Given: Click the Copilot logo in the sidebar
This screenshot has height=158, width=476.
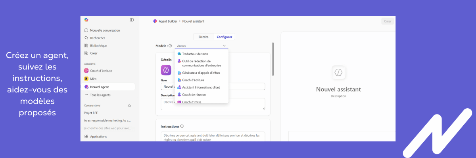Looking at the screenshot, I should [86, 20].
